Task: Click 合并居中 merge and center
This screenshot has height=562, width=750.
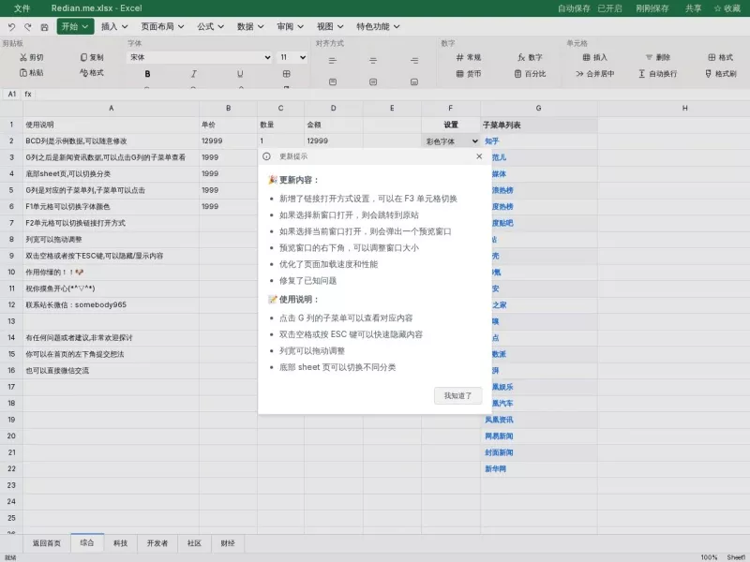Action: [x=595, y=74]
